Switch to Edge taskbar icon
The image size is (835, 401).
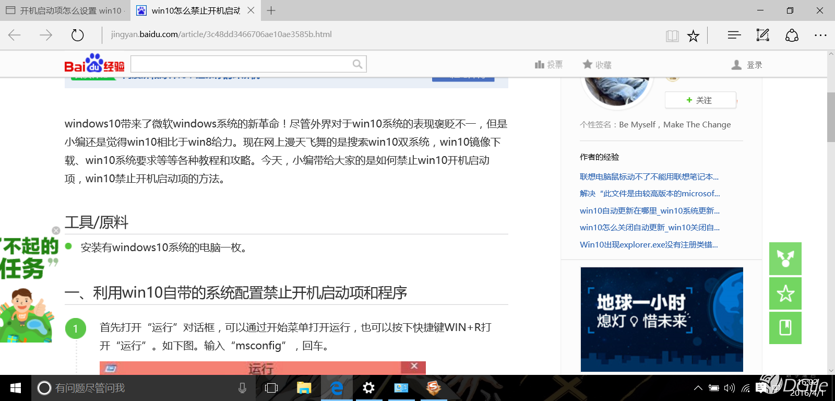[337, 388]
